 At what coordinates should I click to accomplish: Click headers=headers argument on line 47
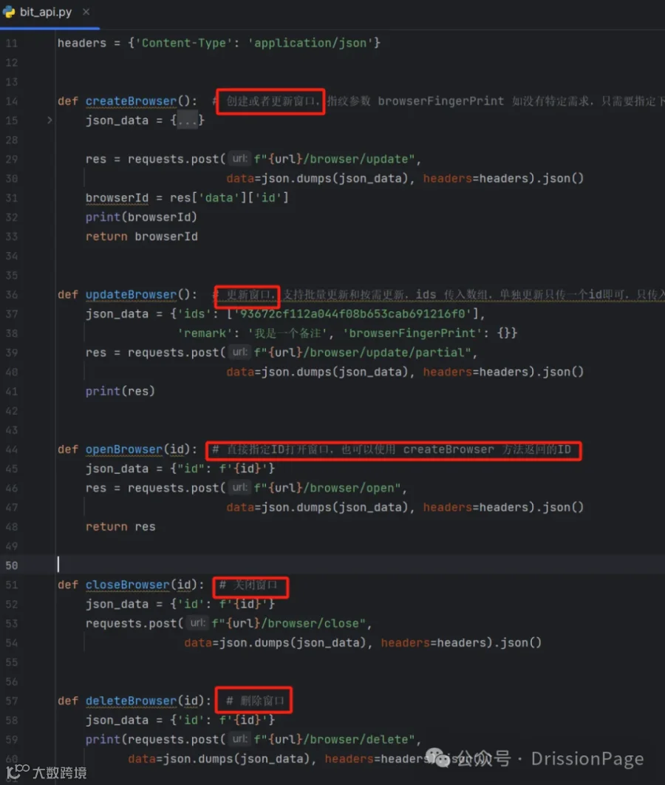click(475, 507)
